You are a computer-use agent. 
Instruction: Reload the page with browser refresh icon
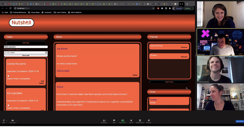coord(10,8)
